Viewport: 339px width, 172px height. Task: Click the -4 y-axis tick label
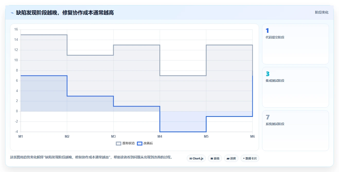click(16, 132)
